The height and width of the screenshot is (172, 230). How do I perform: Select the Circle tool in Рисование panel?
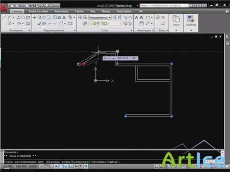[10, 23]
